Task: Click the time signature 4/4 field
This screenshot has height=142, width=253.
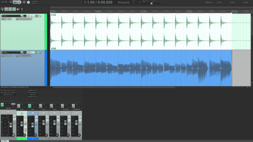Action: pyautogui.click(x=139, y=2)
